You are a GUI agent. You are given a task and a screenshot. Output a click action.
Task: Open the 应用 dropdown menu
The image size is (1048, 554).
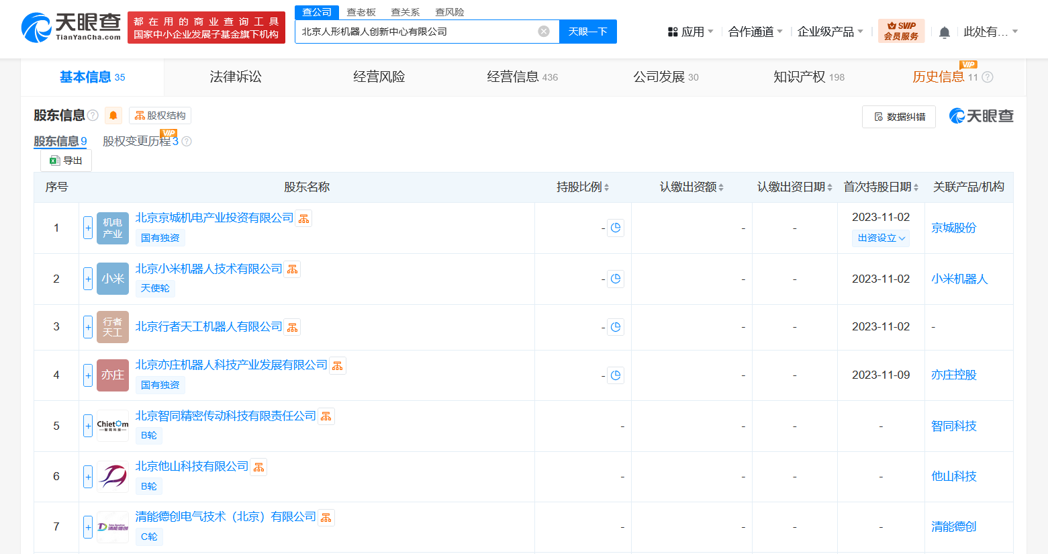(x=691, y=32)
